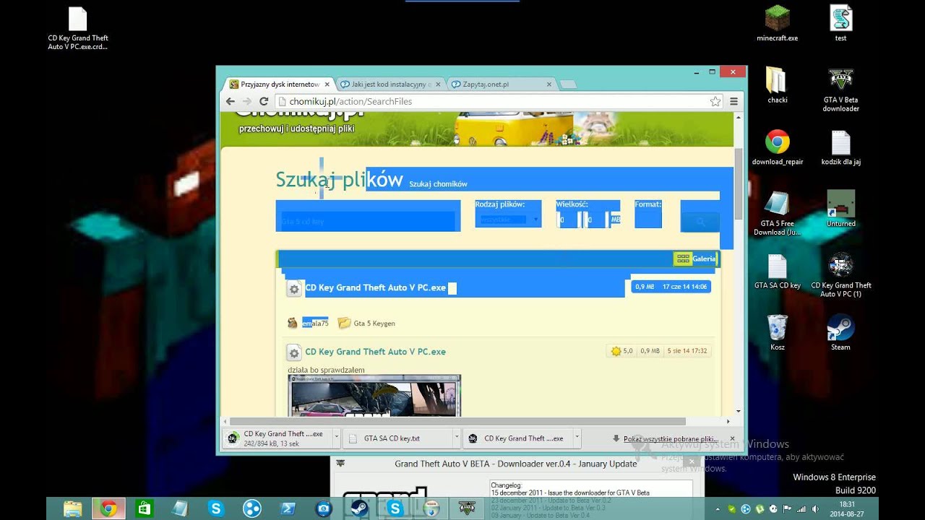Expand options for GTA SA CD key.txt download
Viewport: 925px width, 520px height.
point(456,438)
